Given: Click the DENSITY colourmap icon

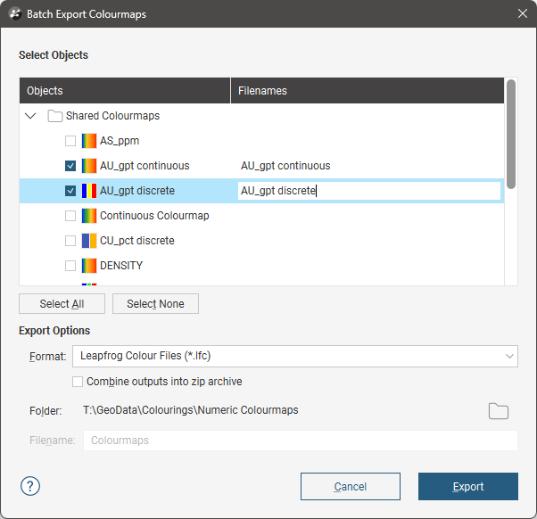Looking at the screenshot, I should 89,266.
